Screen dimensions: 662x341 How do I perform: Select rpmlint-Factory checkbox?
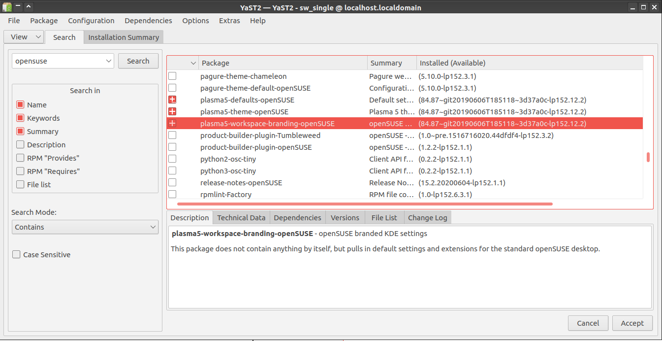[172, 195]
